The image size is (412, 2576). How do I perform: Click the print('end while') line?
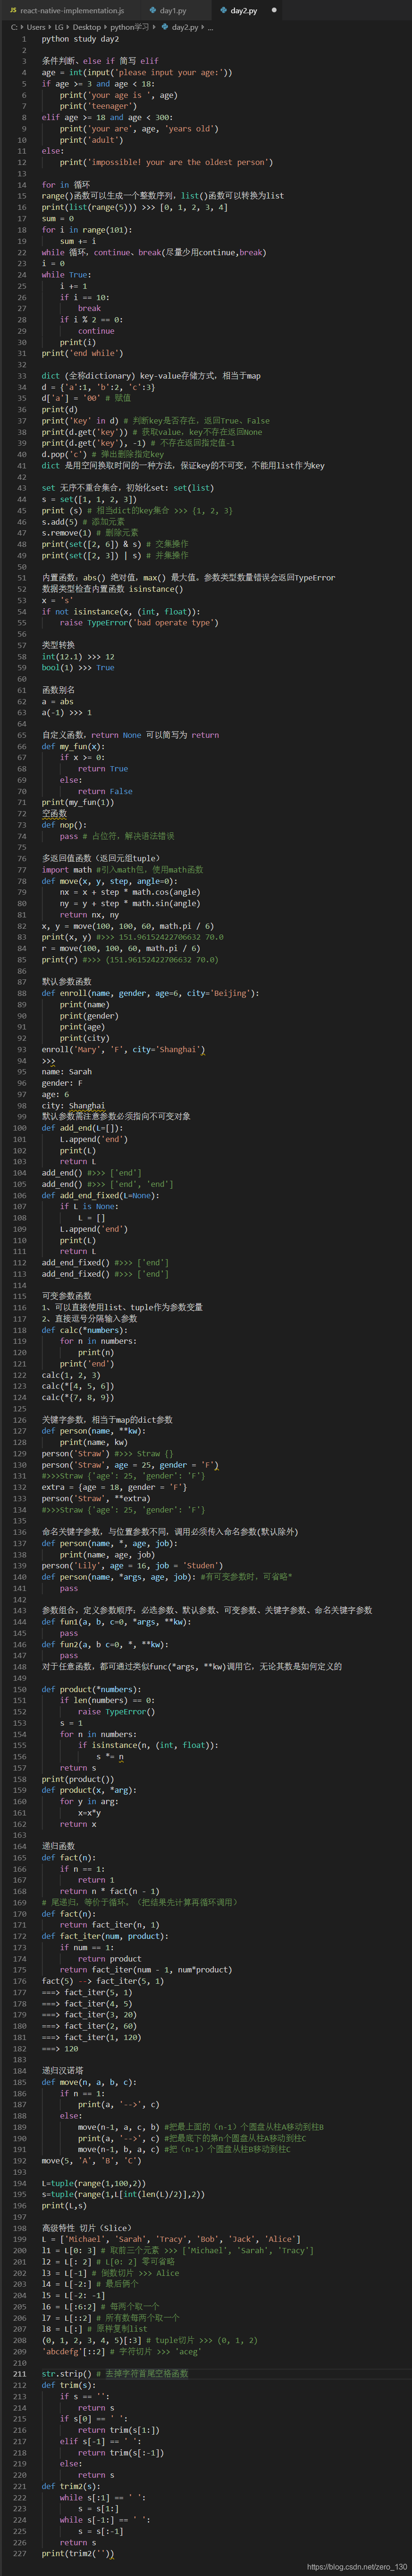click(x=82, y=353)
